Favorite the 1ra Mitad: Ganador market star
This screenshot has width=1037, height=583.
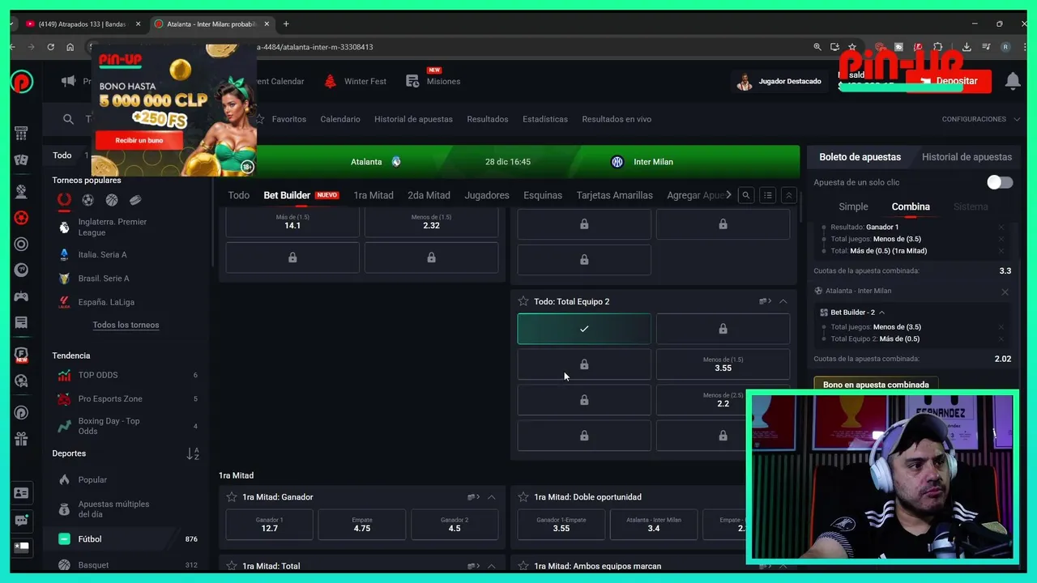pyautogui.click(x=232, y=497)
